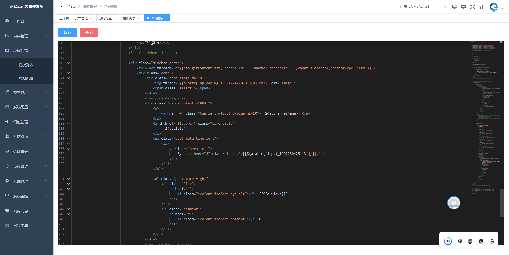This screenshot has height=255, width=509.
Task: Select 模板列表 in the sidebar submenu
Action: [x=26, y=65]
